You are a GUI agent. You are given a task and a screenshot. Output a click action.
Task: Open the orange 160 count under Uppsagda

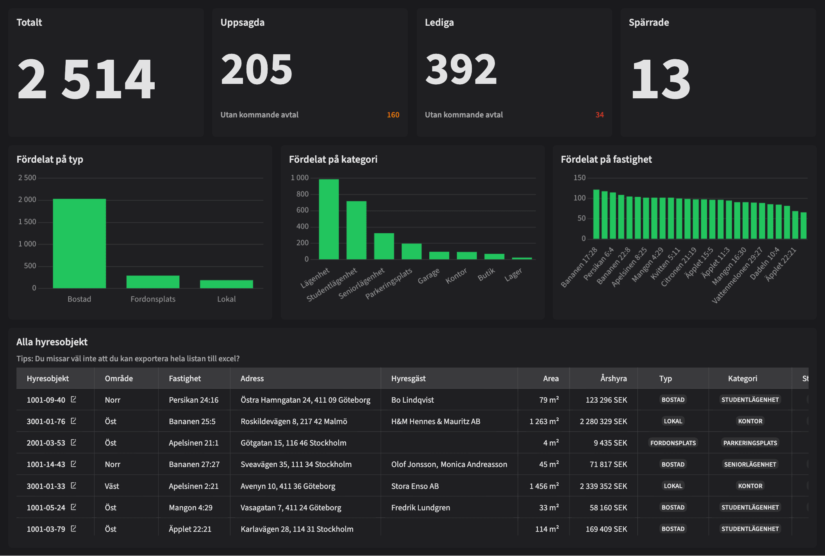tap(393, 115)
